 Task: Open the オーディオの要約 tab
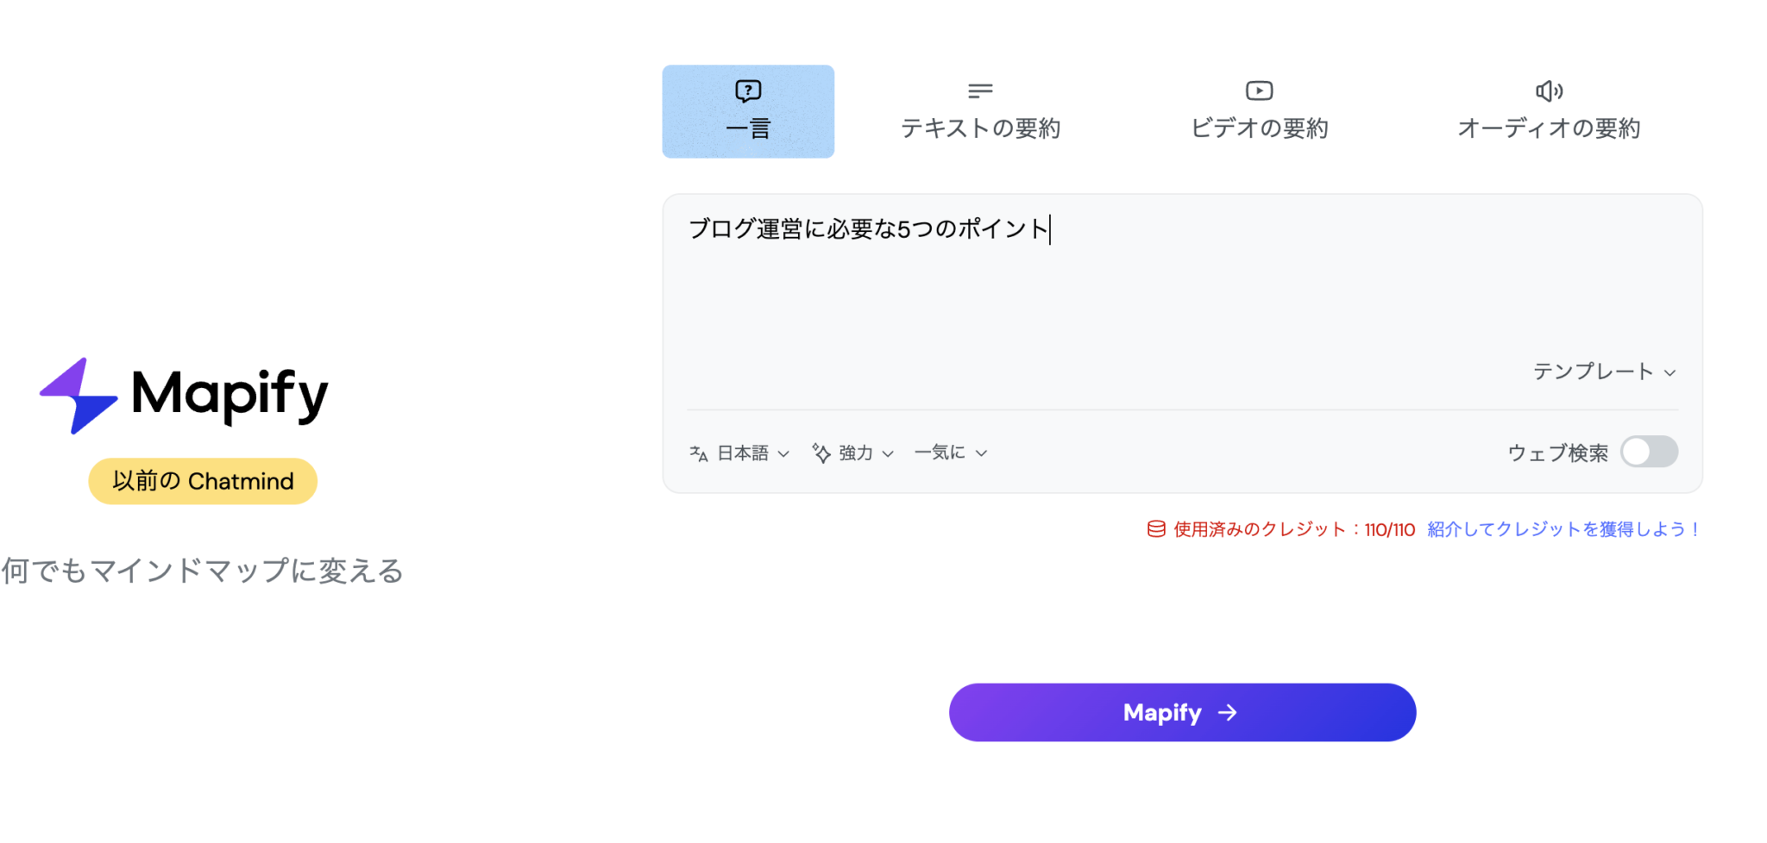[x=1549, y=112]
